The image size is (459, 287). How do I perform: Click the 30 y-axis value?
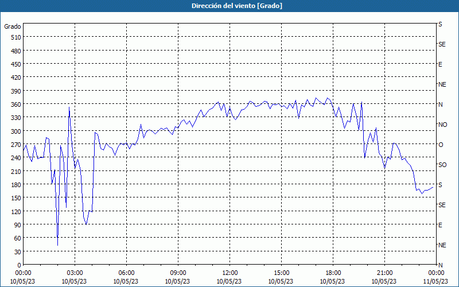(18, 252)
